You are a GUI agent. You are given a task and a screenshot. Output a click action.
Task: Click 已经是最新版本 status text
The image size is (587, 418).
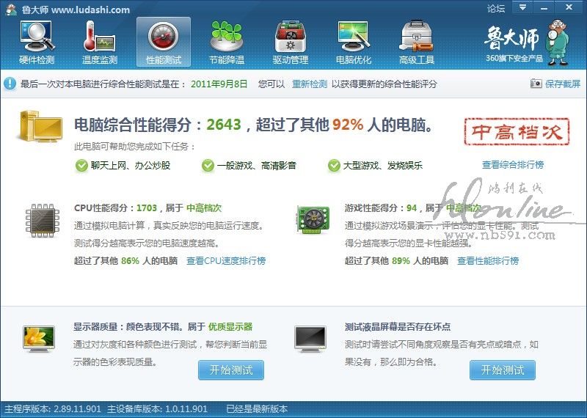pos(257,408)
